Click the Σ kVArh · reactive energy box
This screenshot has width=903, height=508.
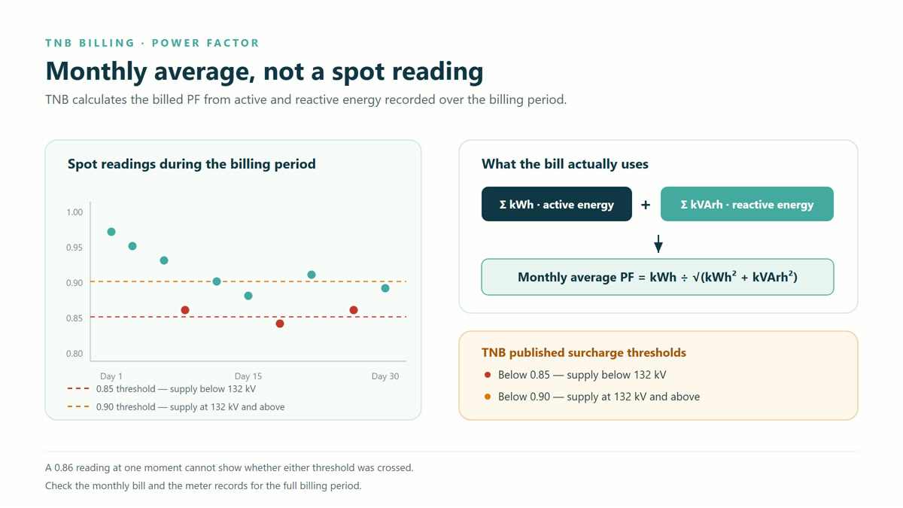click(747, 204)
